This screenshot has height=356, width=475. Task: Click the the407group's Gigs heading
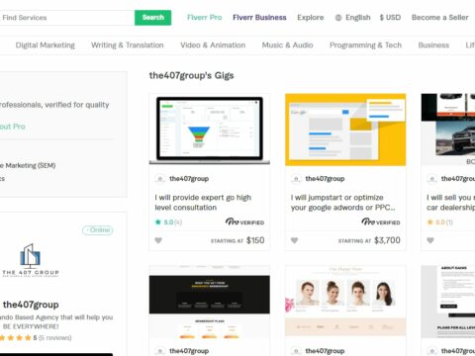point(191,76)
